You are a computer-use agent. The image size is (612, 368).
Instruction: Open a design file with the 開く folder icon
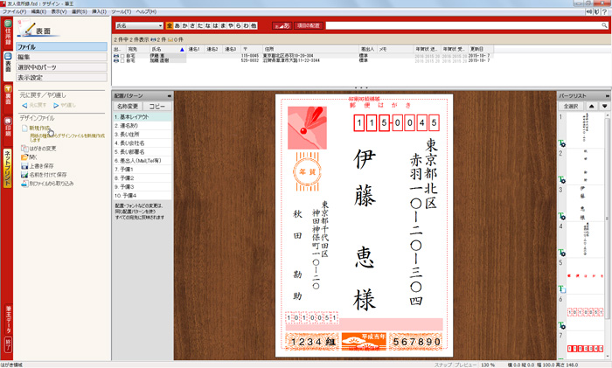point(24,156)
